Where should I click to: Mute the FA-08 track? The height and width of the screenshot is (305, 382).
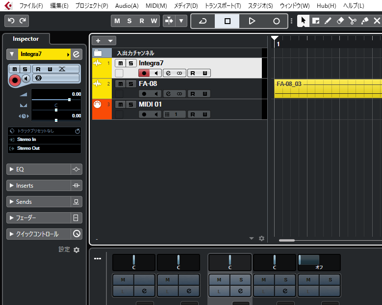point(121,84)
